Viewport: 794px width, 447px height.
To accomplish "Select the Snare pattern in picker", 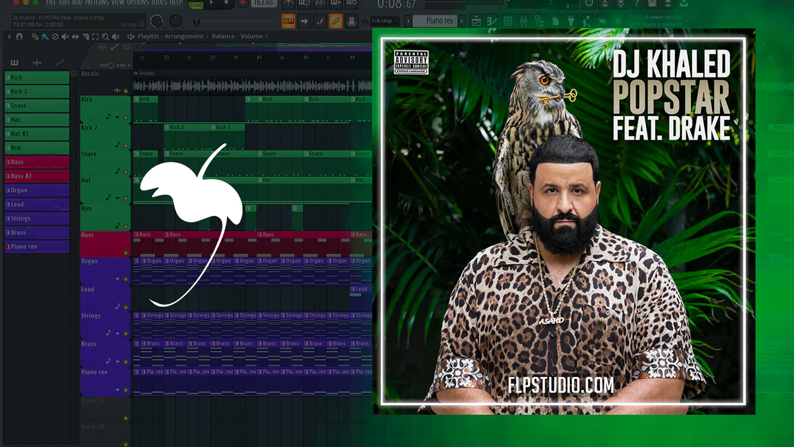I will click(37, 106).
